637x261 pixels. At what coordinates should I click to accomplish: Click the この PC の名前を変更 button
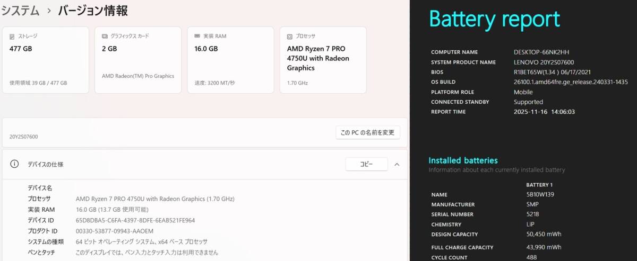[367, 132]
